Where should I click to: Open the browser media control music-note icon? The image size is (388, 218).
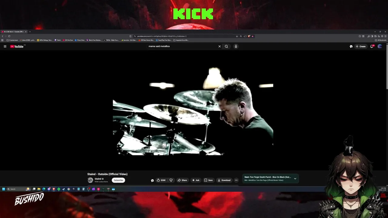(x=369, y=36)
